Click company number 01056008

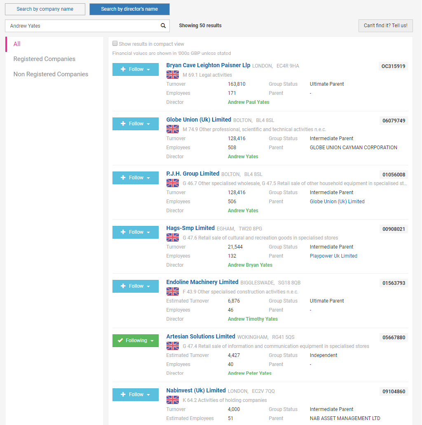pos(394,174)
